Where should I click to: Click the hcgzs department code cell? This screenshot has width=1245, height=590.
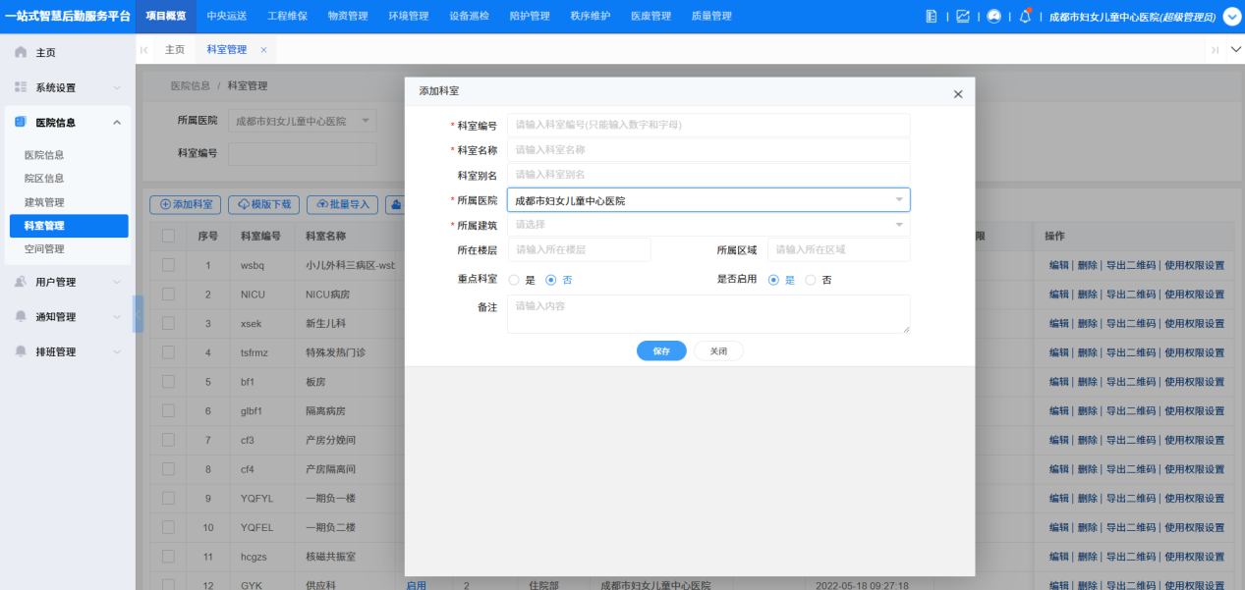(255, 557)
